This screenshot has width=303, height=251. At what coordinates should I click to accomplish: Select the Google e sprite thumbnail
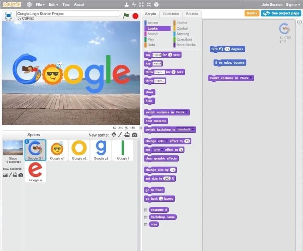coord(35,172)
